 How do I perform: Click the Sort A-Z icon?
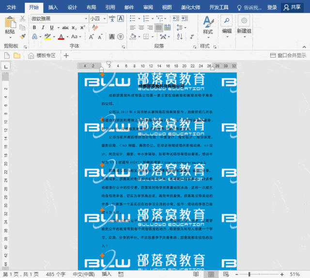[x=180, y=37]
